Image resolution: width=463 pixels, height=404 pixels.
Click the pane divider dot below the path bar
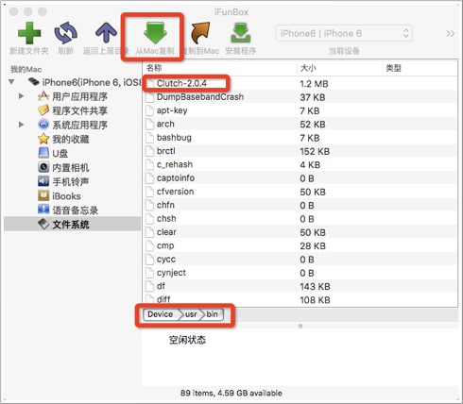coord(300,326)
